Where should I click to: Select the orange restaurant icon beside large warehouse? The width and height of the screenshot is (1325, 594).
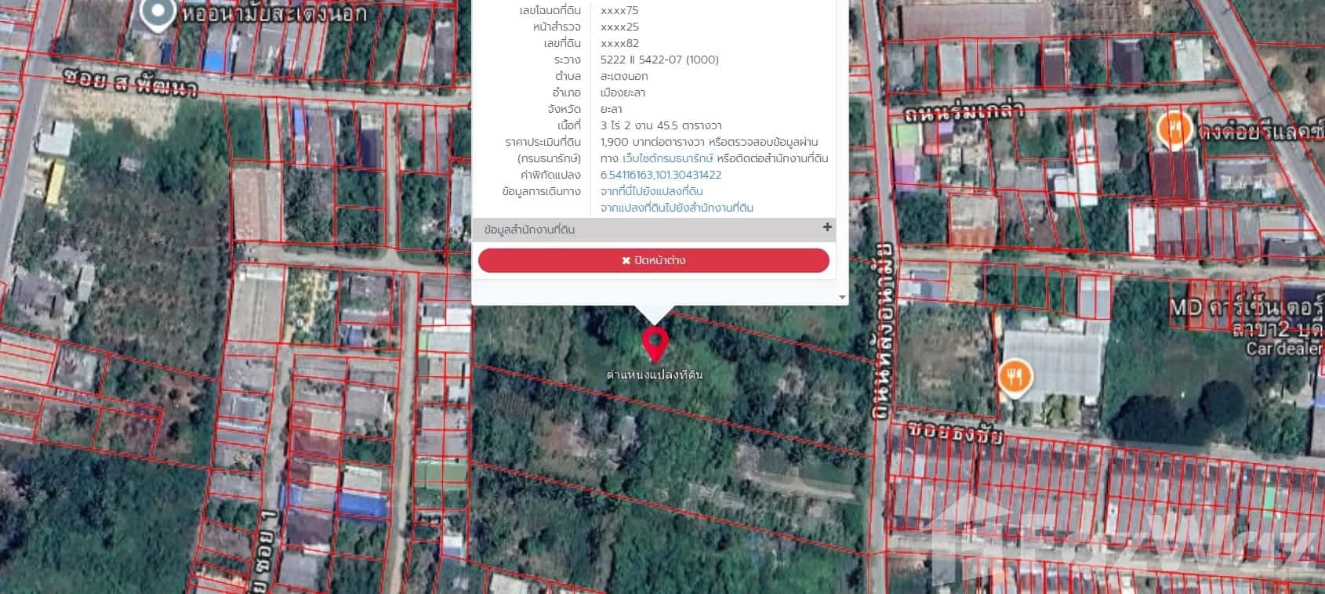click(x=1015, y=378)
